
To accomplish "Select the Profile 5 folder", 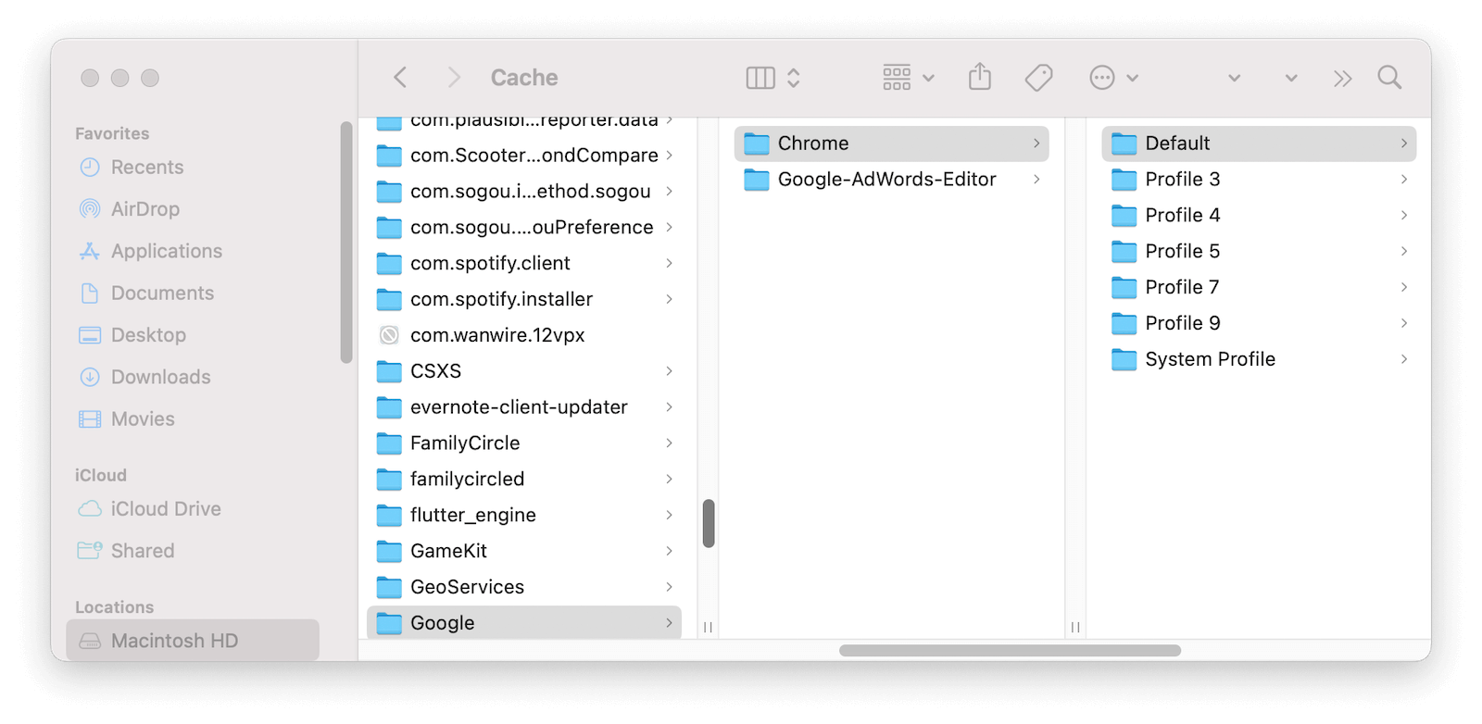I will 1259,252.
